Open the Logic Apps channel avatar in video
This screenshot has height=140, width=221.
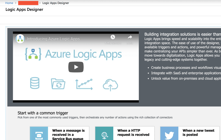20,39
